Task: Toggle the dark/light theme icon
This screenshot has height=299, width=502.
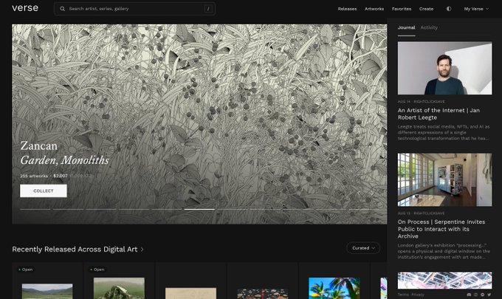Action: pyautogui.click(x=449, y=9)
